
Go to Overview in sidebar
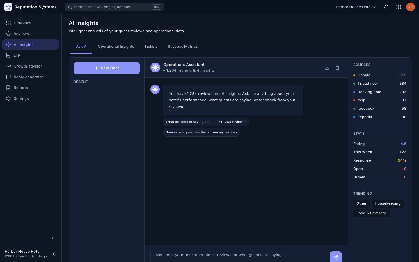(31, 23)
